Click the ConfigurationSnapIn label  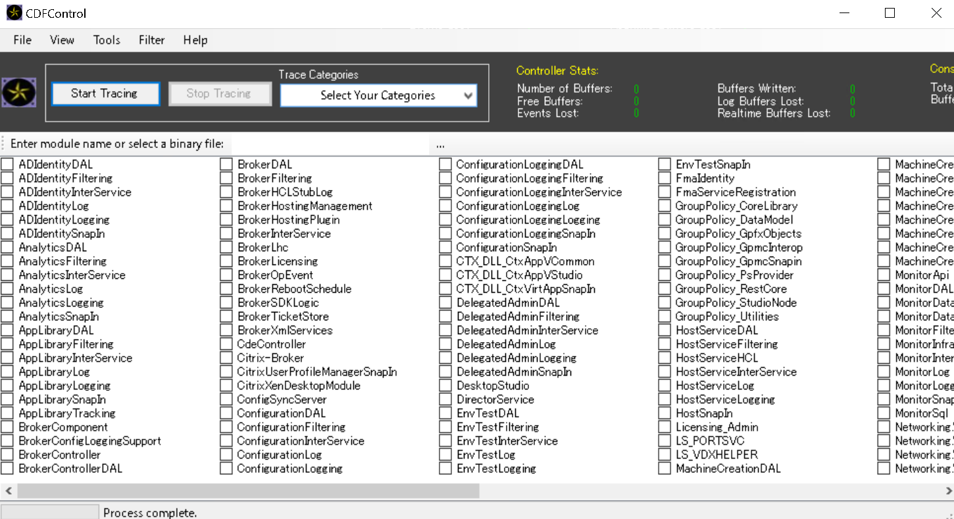click(507, 247)
